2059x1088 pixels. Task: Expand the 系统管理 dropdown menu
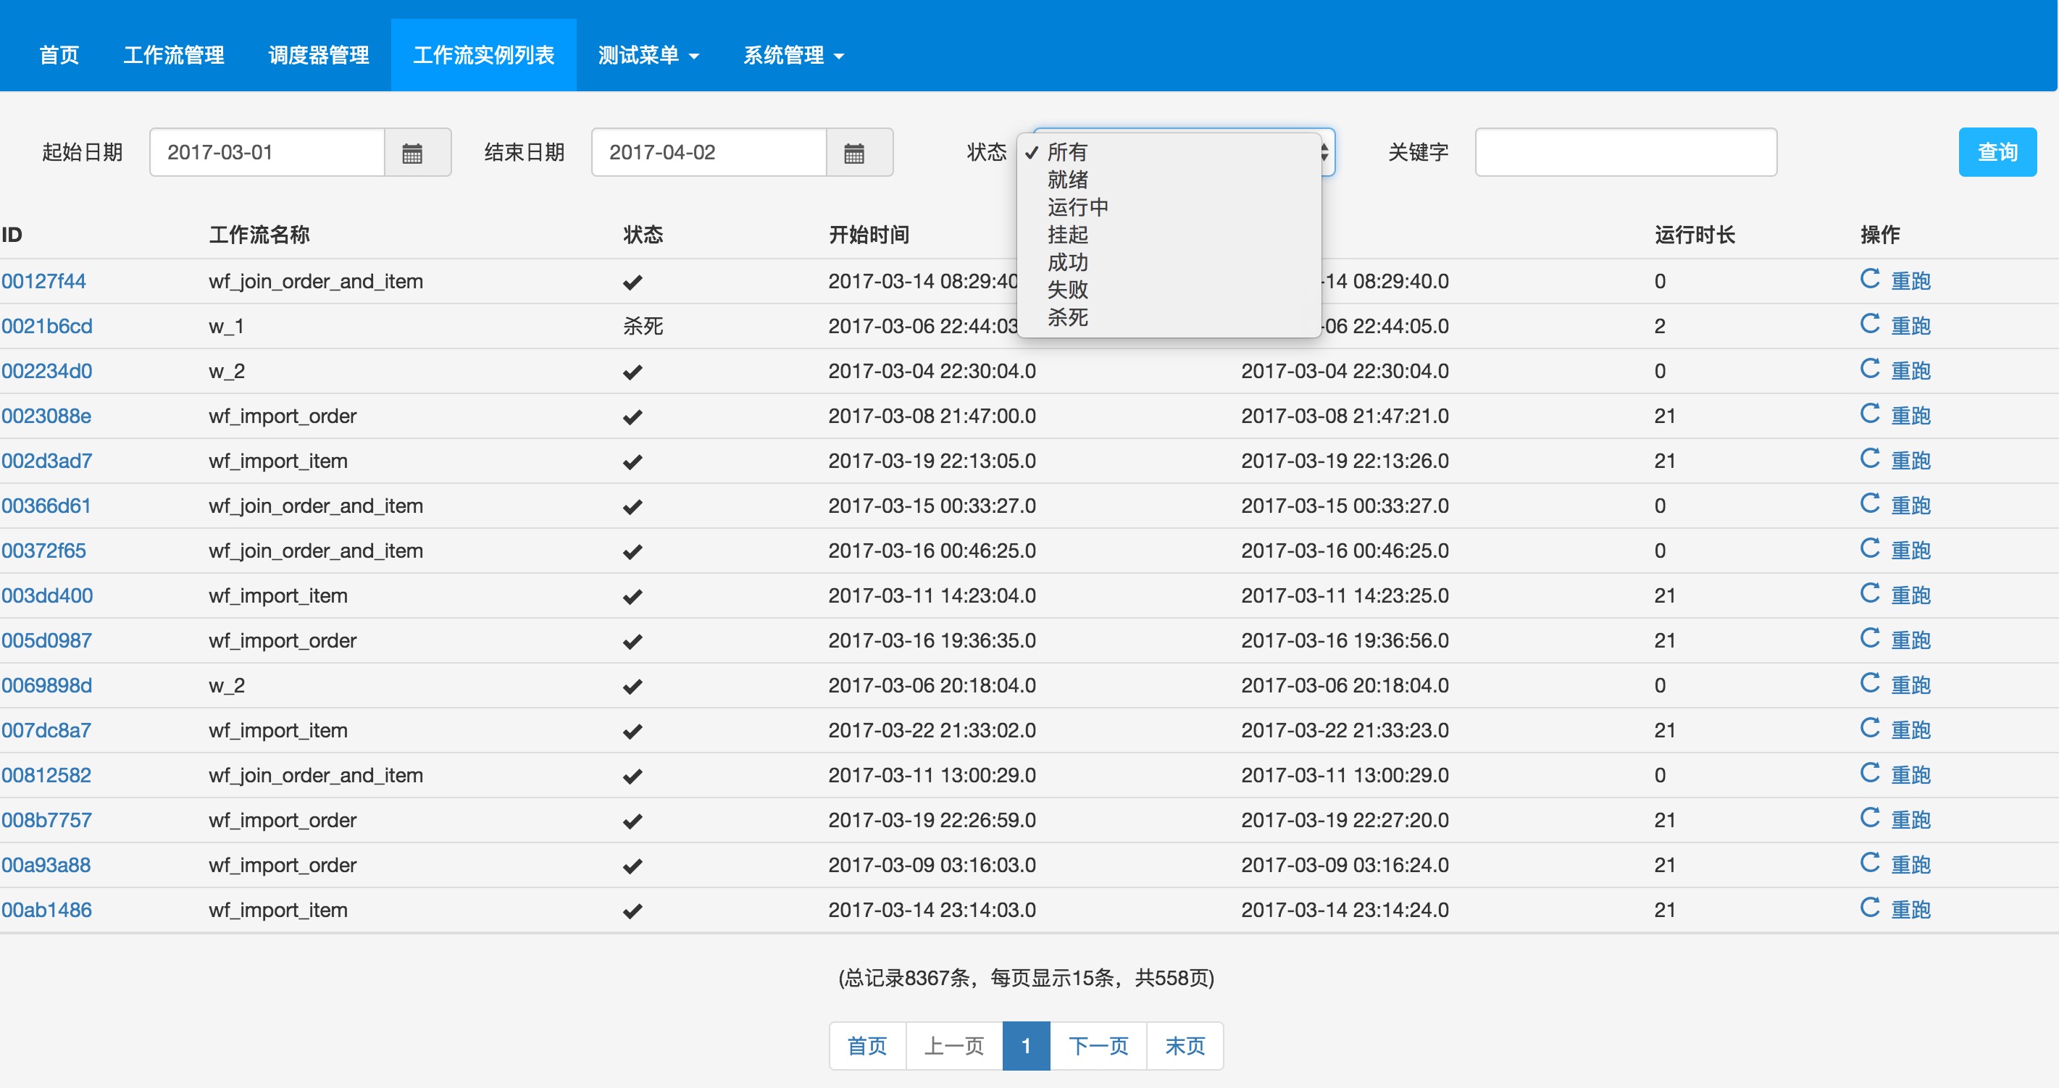(793, 55)
